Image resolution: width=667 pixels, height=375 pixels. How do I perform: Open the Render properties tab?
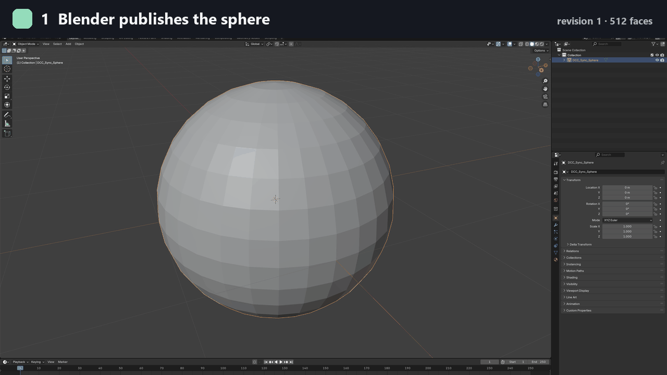click(x=556, y=172)
